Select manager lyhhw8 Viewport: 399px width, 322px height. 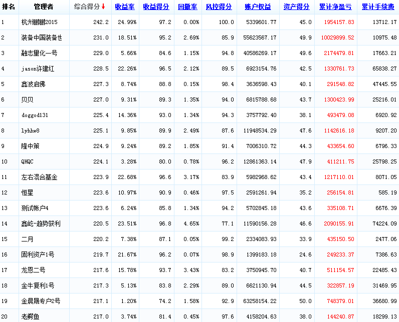(x=30, y=130)
